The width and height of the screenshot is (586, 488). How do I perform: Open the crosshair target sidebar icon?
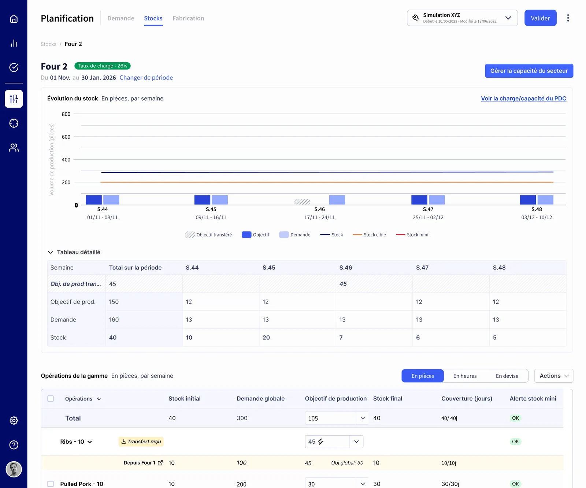pyautogui.click(x=14, y=123)
